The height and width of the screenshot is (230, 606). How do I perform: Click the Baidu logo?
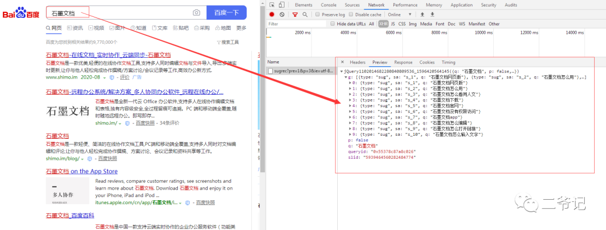pos(21,13)
